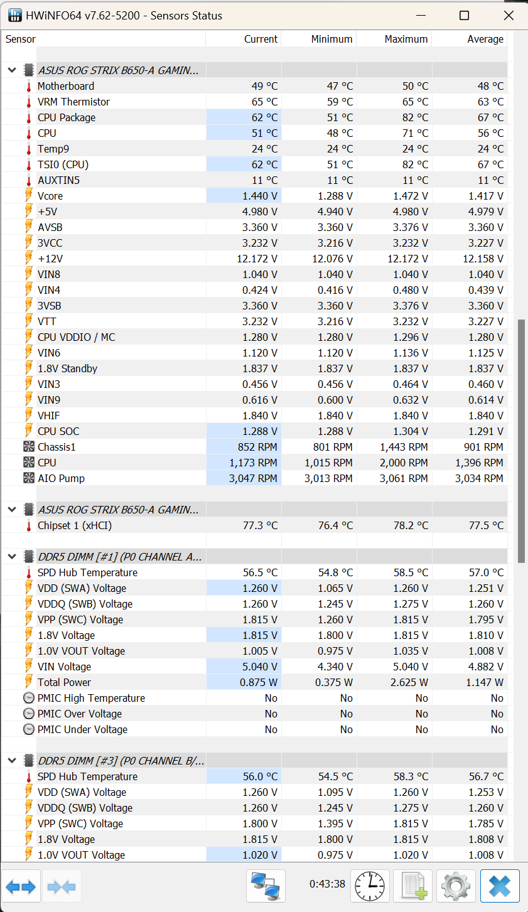
Task: Click the VRM Thermistor thermometer icon
Action: point(29,102)
